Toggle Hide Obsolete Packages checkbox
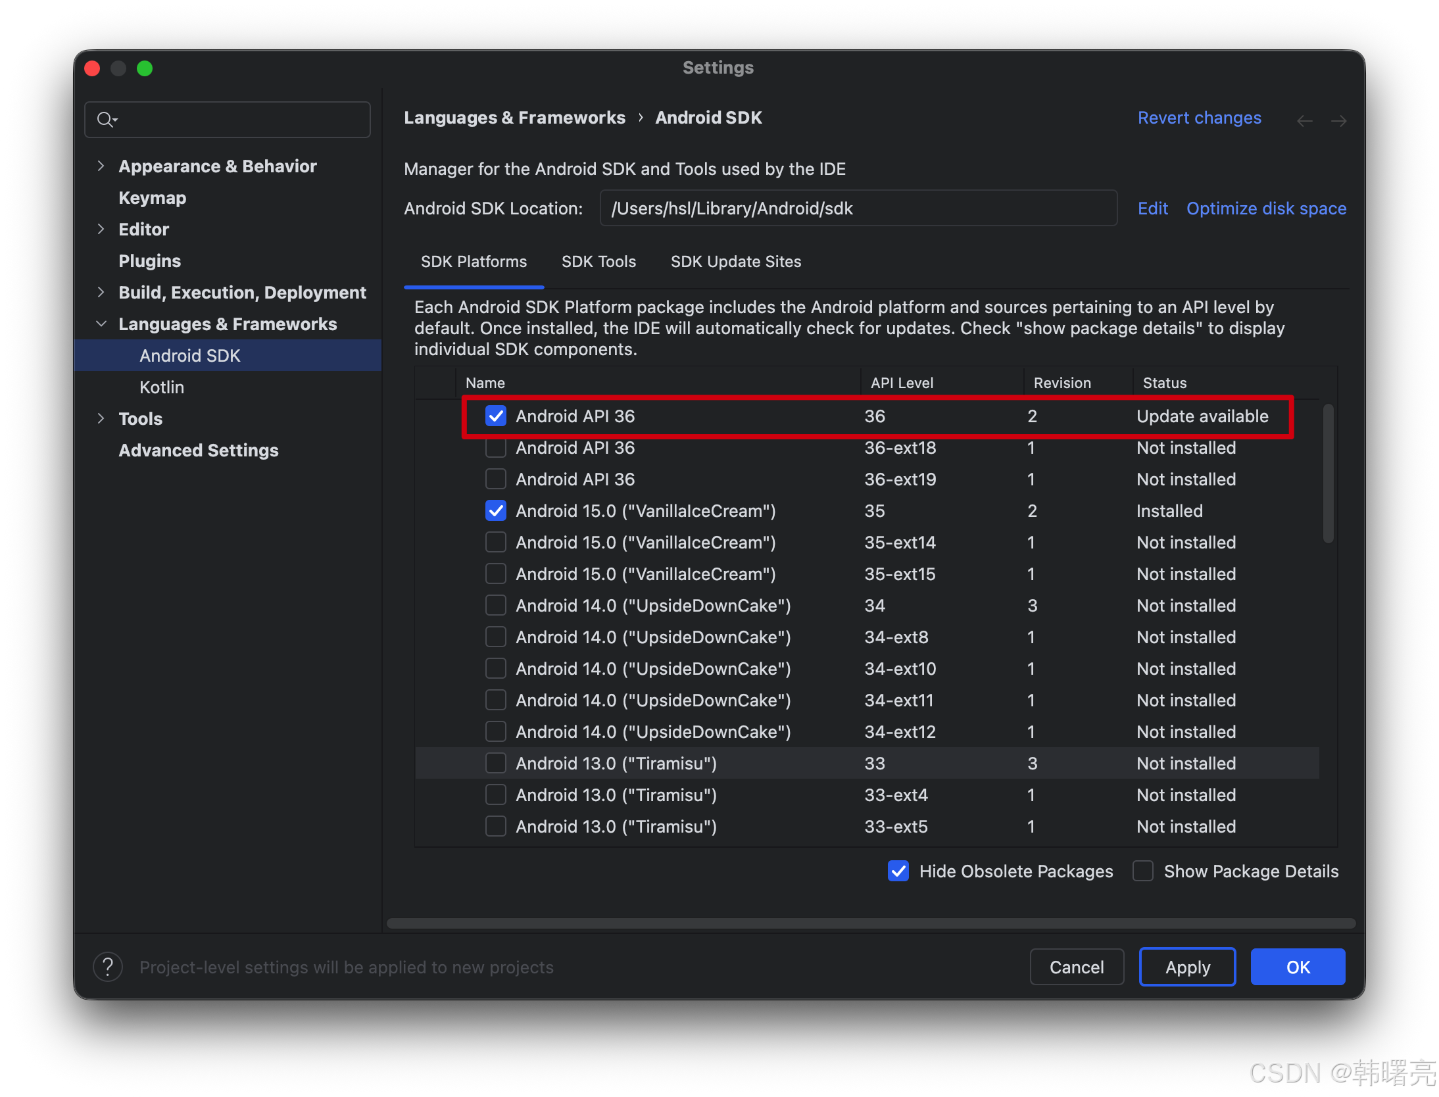This screenshot has height=1097, width=1439. pyautogui.click(x=898, y=871)
